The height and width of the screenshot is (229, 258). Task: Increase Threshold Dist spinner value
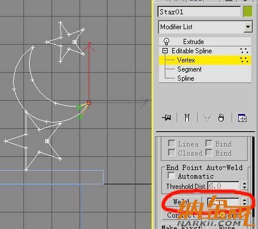click(244, 183)
